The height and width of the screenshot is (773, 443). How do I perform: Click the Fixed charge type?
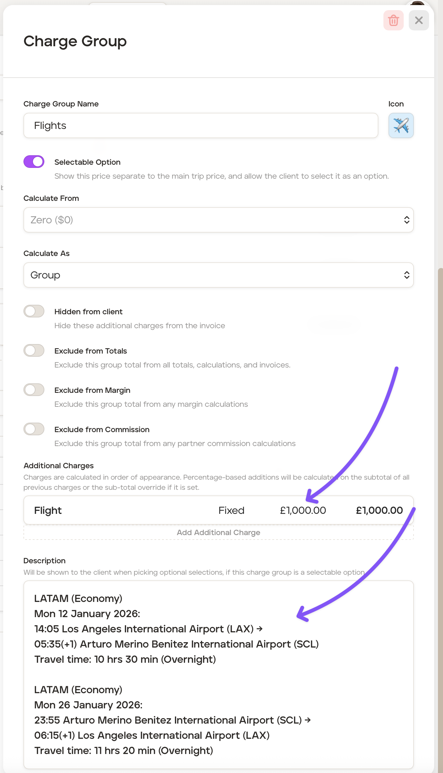point(231,510)
